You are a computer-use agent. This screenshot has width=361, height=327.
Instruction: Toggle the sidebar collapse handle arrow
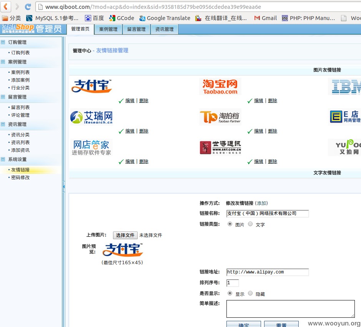coord(64,186)
